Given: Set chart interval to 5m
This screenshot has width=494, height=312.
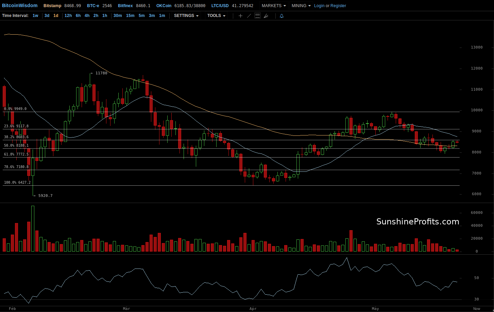Looking at the screenshot, I should 141,16.
